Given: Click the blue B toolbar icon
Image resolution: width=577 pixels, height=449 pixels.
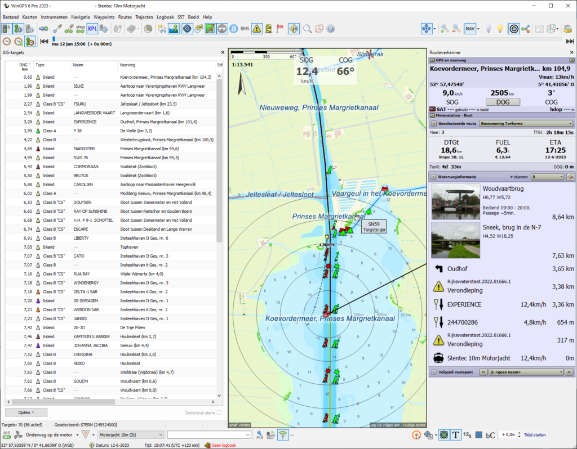Looking at the screenshot, I should 234,29.
